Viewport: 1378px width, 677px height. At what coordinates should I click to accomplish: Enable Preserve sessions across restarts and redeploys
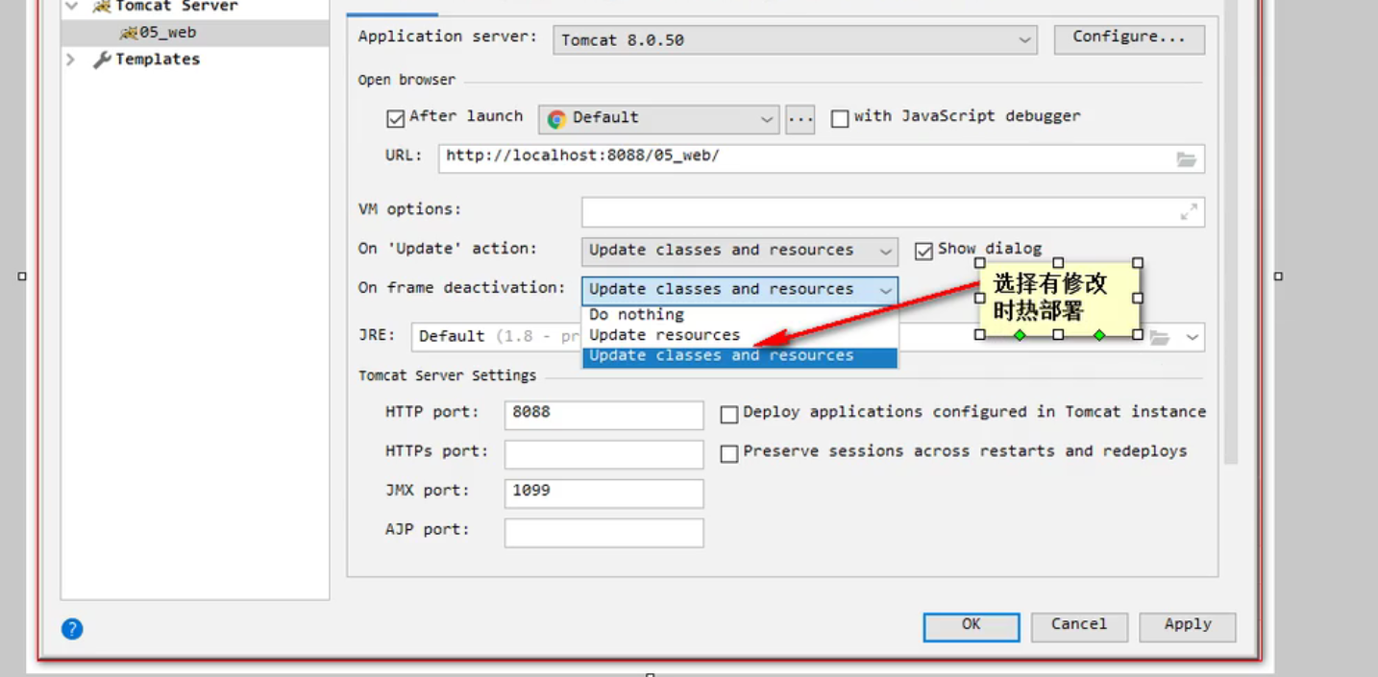729,453
